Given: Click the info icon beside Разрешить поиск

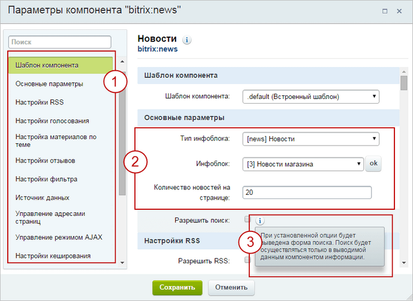Looking at the screenshot, I should coord(260,221).
